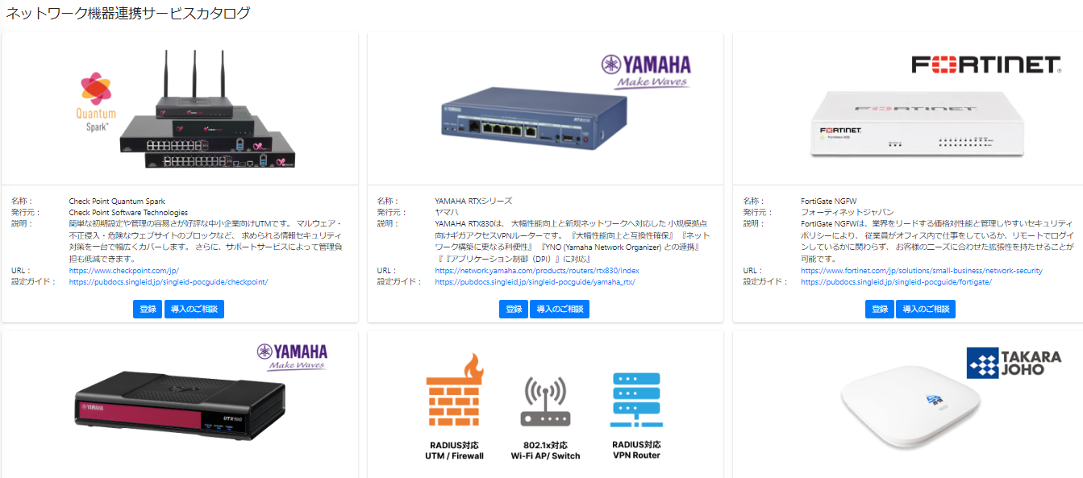Screen dimensions: 1083x478
Task: Click the TAKARA JOHO logo
Action: [1014, 363]
